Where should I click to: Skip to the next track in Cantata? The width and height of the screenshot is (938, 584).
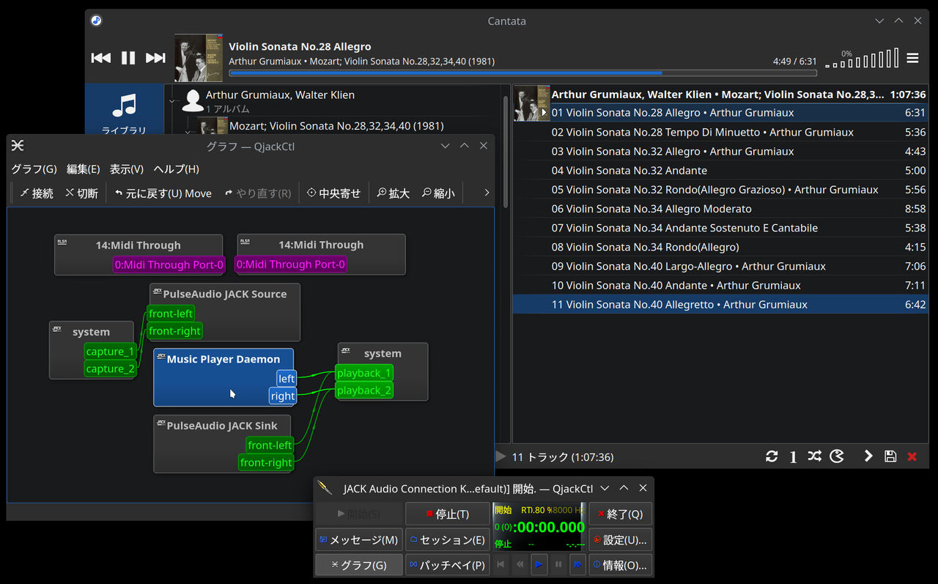click(155, 57)
